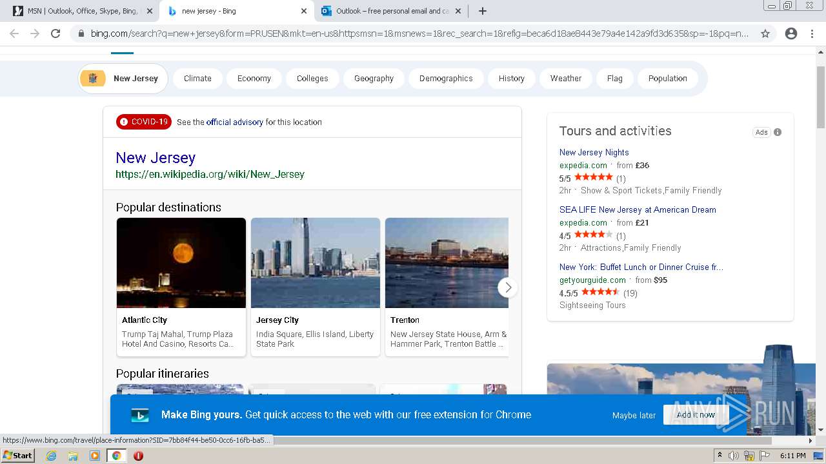The width and height of the screenshot is (826, 464).
Task: Reload the page with the refresh icon
Action: [x=55, y=34]
